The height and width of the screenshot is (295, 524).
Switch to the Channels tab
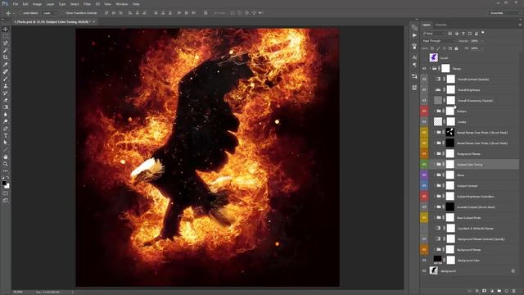tap(440, 25)
